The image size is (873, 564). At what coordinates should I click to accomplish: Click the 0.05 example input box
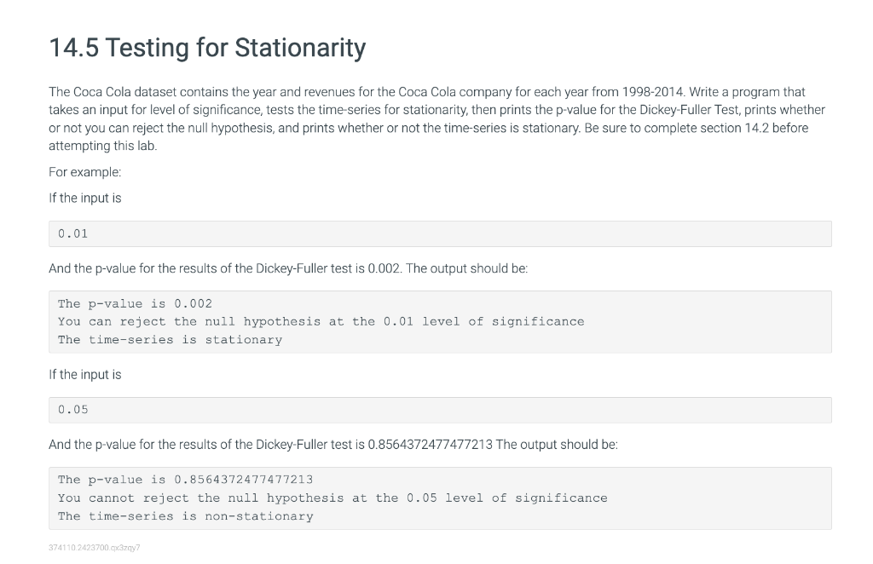coord(440,410)
